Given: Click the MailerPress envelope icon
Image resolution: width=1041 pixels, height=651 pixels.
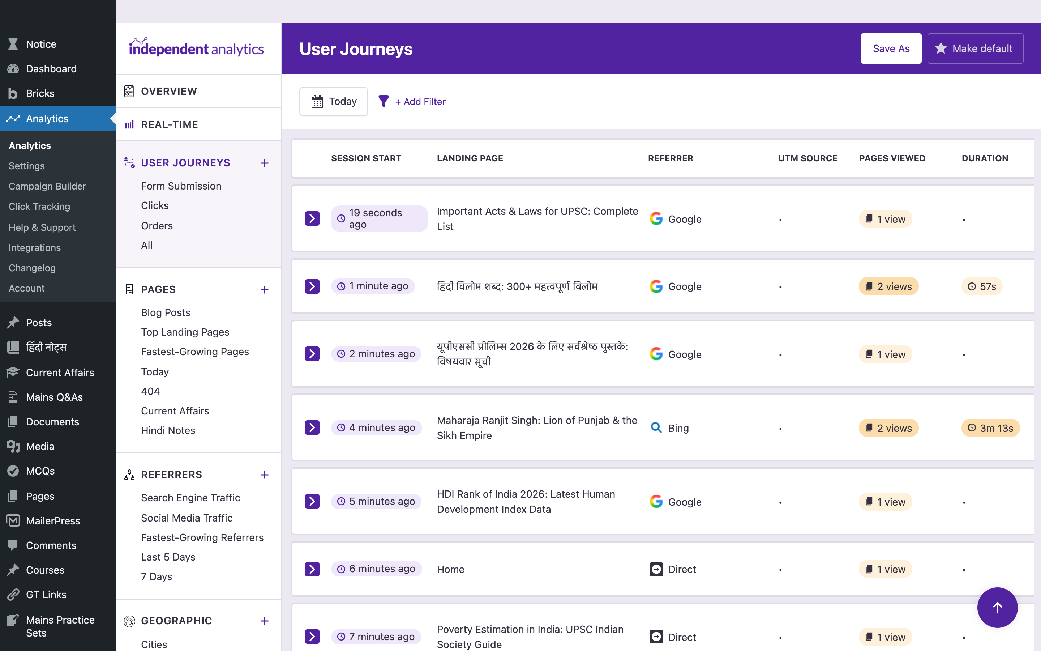Looking at the screenshot, I should (x=13, y=520).
